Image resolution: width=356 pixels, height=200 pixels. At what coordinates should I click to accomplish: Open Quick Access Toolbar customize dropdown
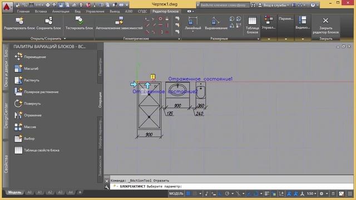(127, 5)
